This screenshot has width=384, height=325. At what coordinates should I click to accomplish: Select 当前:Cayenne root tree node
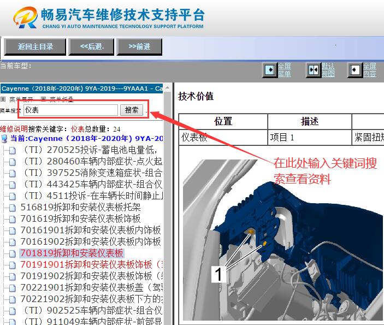click(x=86, y=139)
